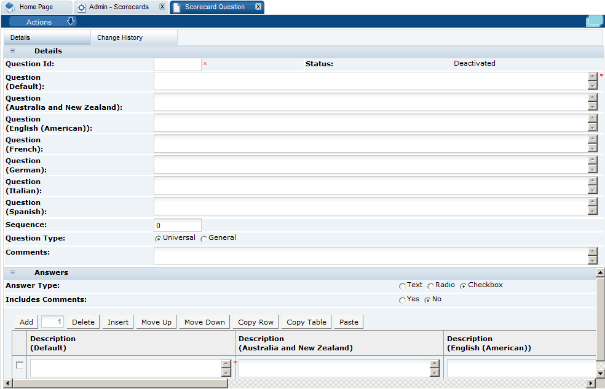Open the Actions dropdown menu
This screenshot has width=605, height=389.
pos(43,21)
